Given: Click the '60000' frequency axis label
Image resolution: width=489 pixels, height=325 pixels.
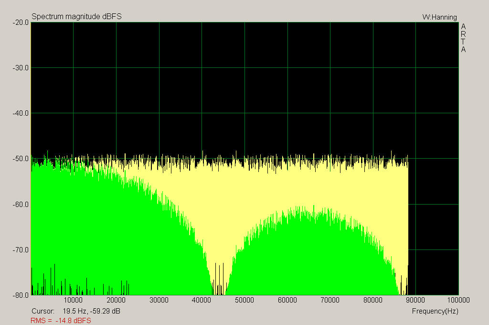Looking at the screenshot, I should 287,300.
